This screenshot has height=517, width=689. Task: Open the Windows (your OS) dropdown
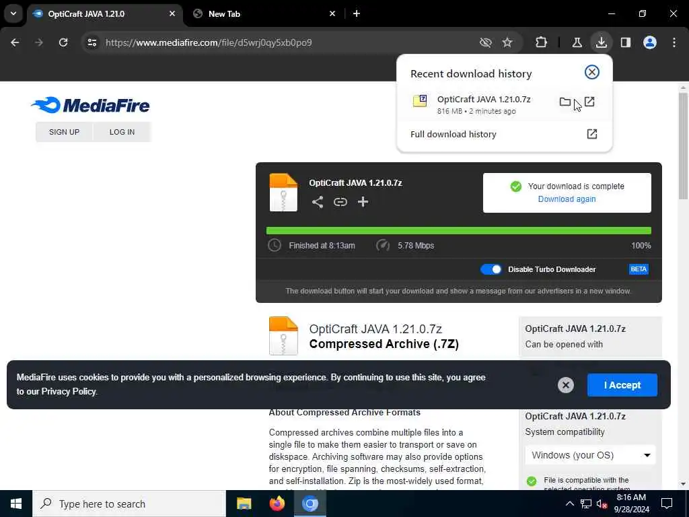pos(590,455)
